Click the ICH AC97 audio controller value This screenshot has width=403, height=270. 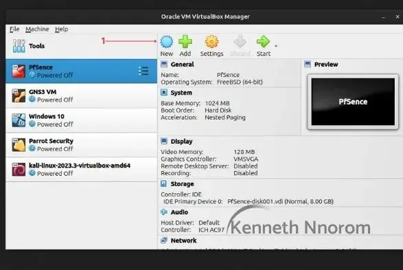(211, 230)
